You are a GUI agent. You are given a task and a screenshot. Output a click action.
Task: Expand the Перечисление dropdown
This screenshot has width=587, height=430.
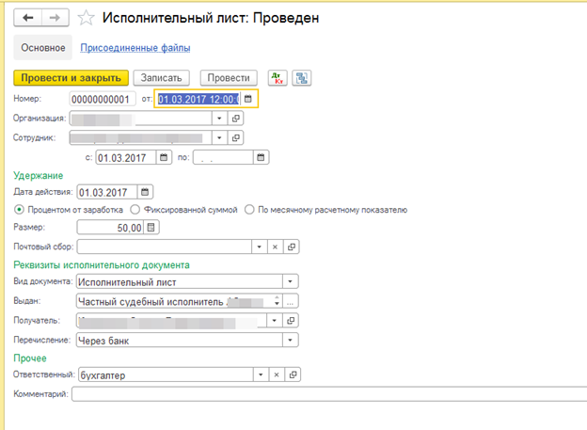pos(291,339)
